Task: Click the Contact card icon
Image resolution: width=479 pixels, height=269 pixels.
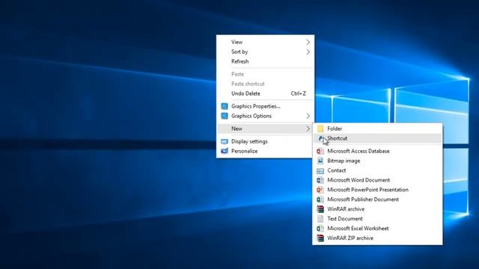Action: [320, 170]
